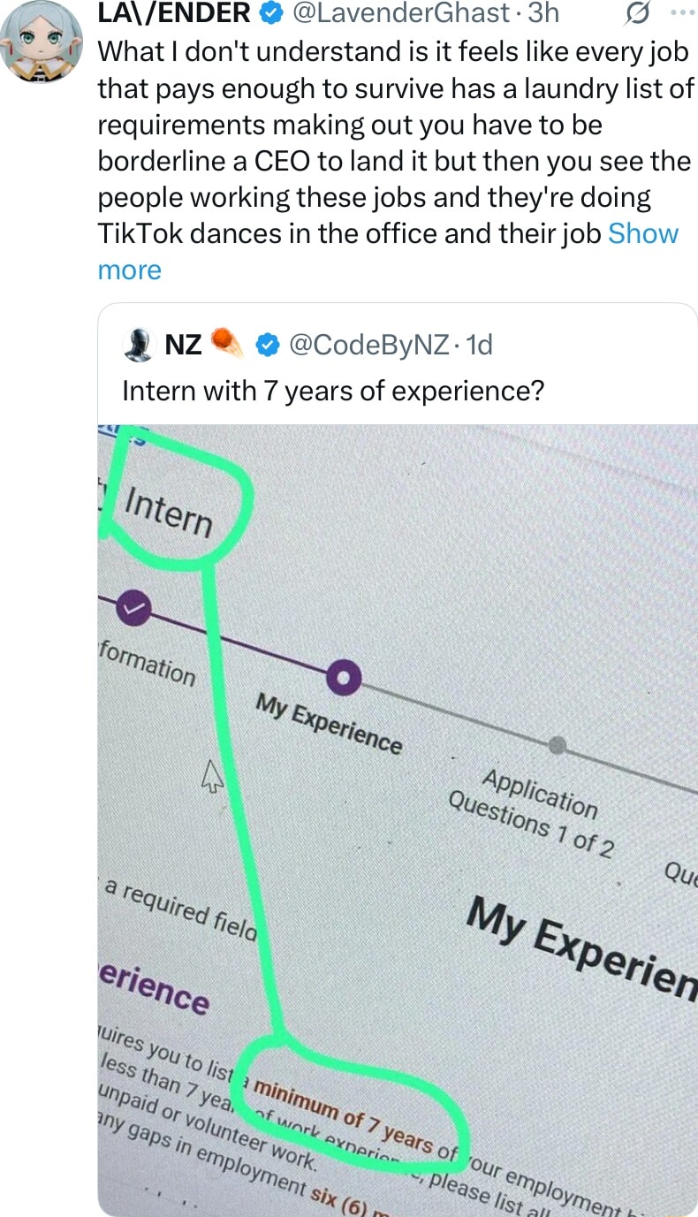Open the three-dot more options menu

point(679,13)
